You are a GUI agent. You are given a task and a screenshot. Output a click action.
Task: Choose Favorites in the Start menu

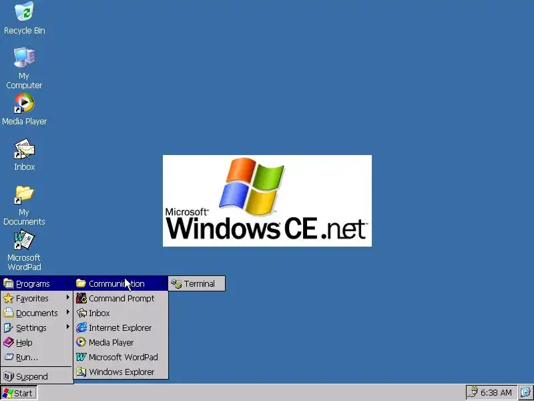coord(37,298)
